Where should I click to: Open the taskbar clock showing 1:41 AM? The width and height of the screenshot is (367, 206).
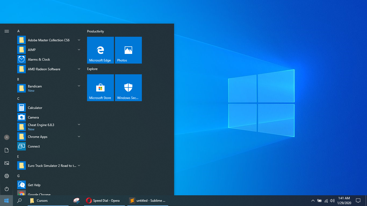344,201
